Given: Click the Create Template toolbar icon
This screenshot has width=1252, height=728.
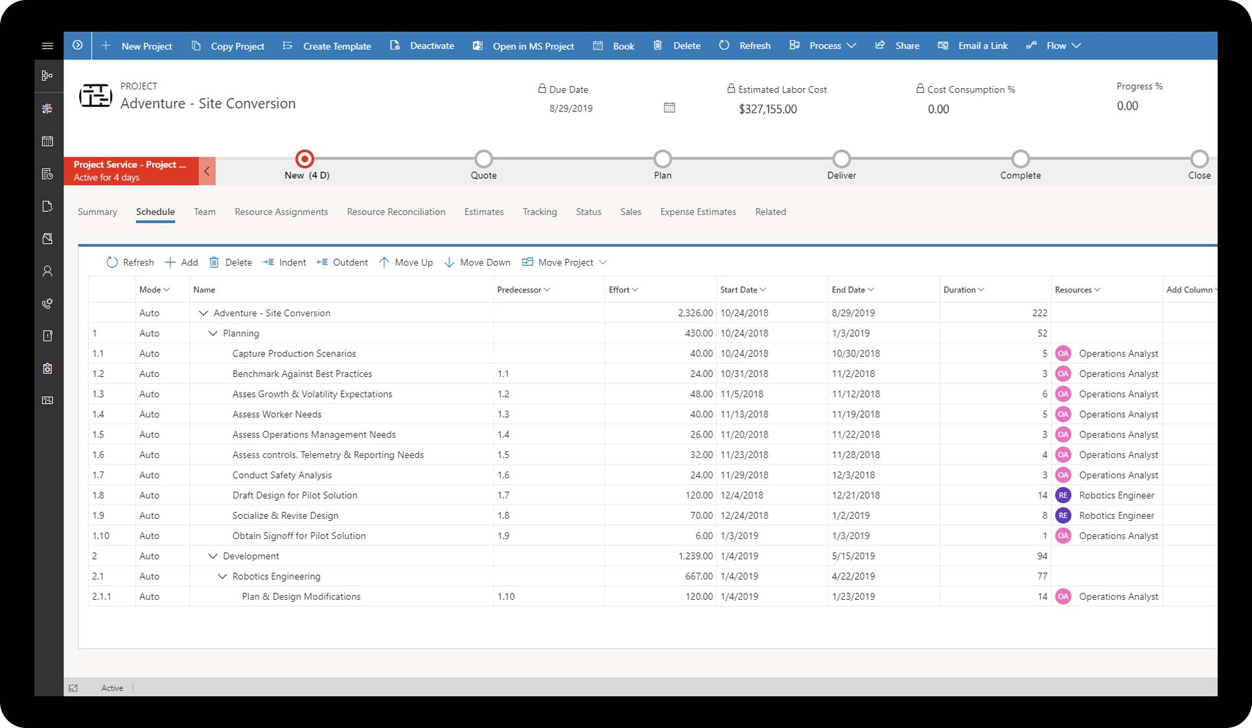Looking at the screenshot, I should tap(288, 45).
